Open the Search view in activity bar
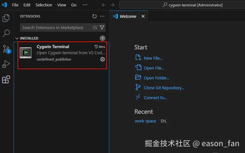 pos(6,33)
